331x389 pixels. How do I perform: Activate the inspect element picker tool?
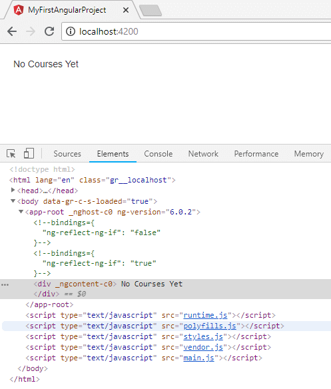coord(11,154)
